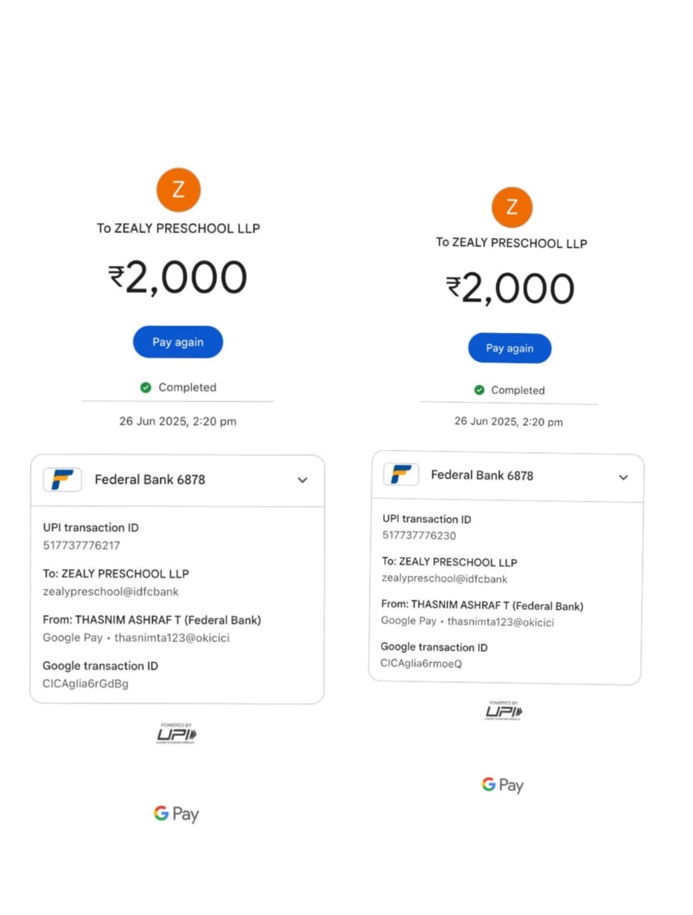The height and width of the screenshot is (915, 693).
Task: Click the left orange Z avatar
Action: pyautogui.click(x=178, y=190)
